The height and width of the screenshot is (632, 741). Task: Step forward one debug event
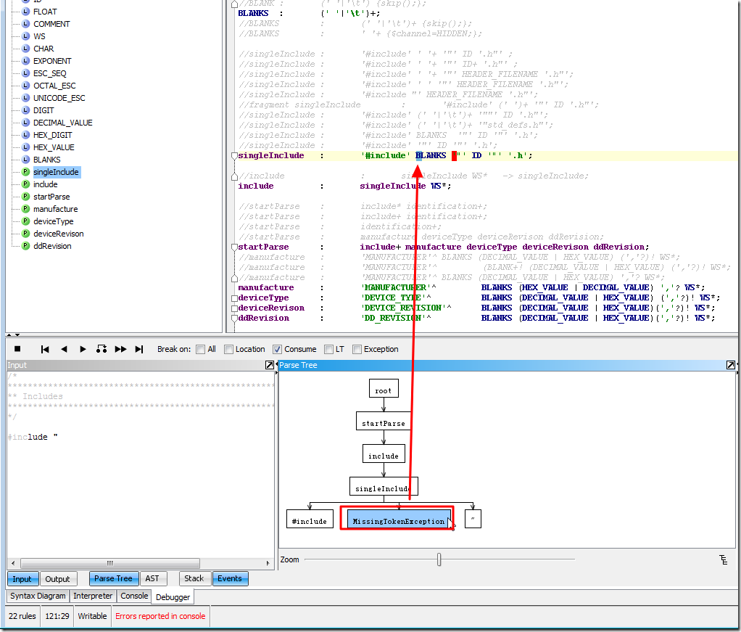click(83, 349)
